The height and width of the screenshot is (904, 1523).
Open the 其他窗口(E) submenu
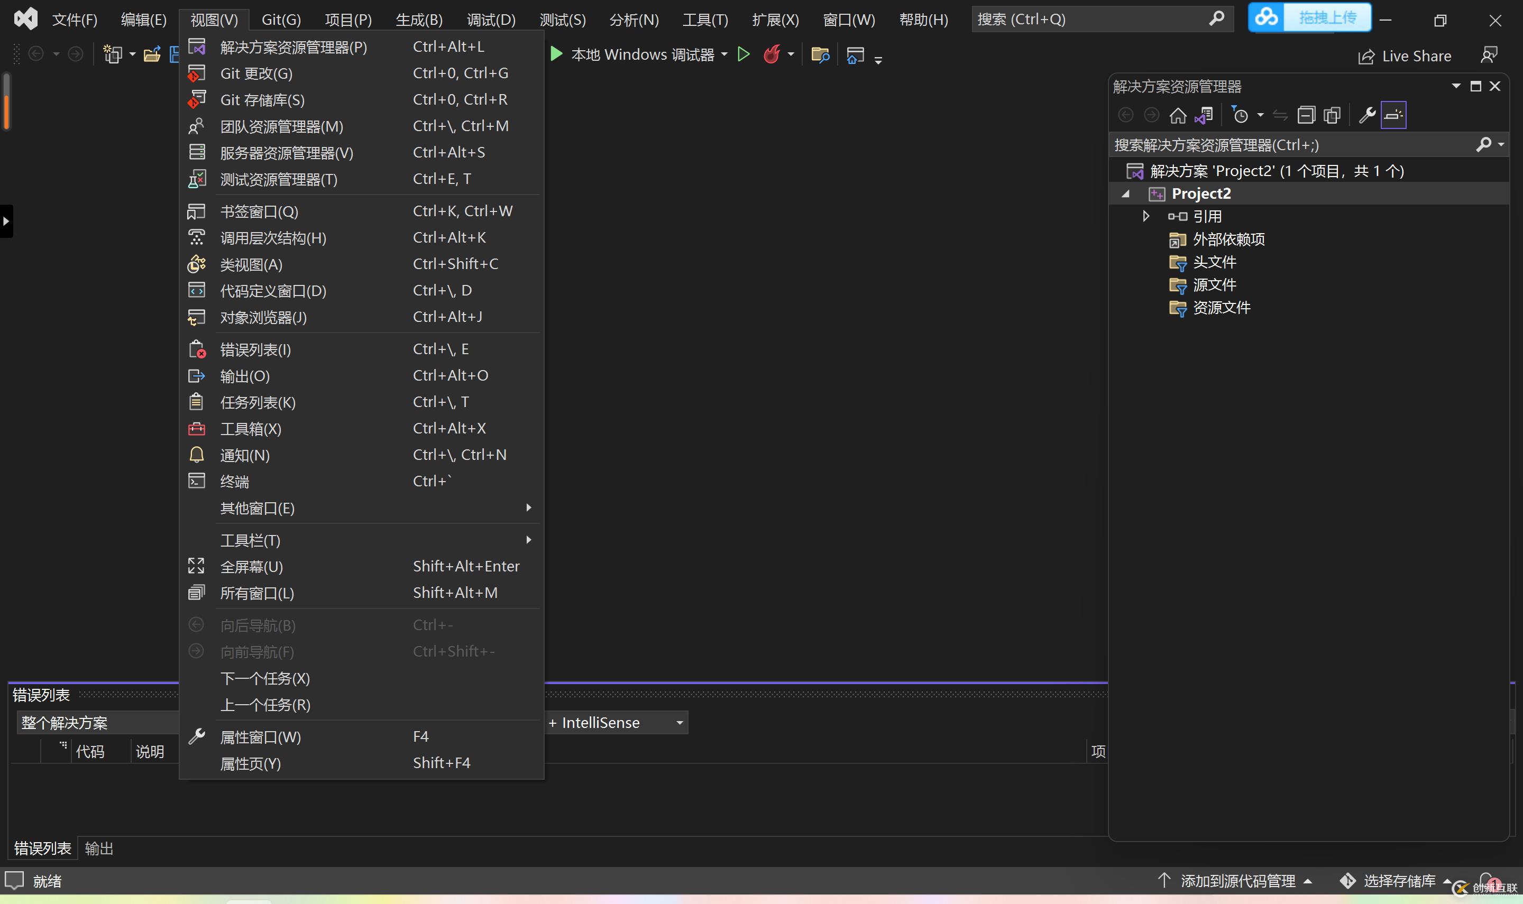pyautogui.click(x=257, y=508)
